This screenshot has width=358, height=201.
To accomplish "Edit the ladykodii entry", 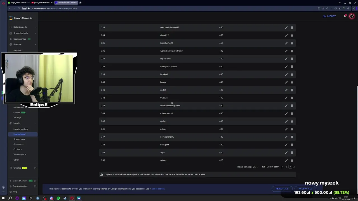I will pos(286,74).
